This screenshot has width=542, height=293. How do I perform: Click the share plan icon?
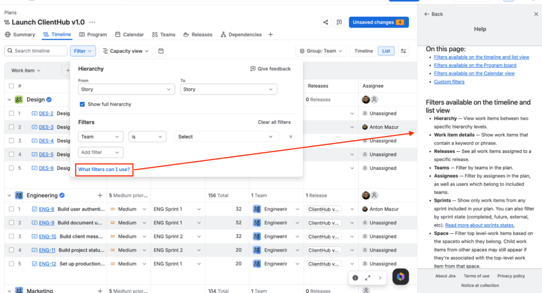click(x=326, y=22)
